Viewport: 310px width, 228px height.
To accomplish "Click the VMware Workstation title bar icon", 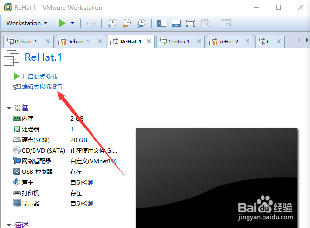I will pyautogui.click(x=8, y=8).
